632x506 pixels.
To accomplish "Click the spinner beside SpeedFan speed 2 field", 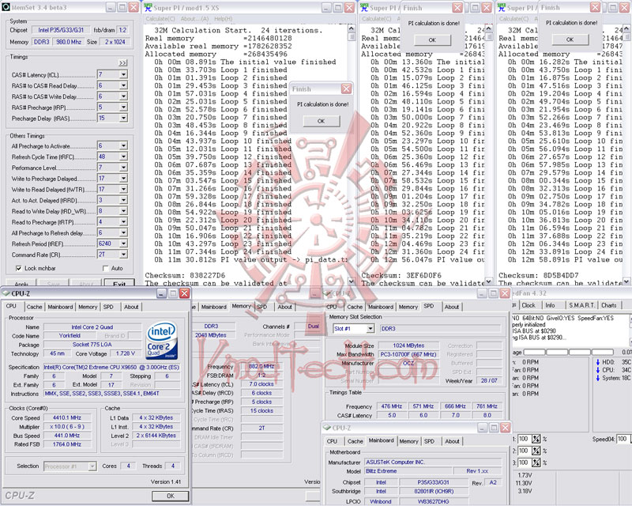I will [x=536, y=451].
